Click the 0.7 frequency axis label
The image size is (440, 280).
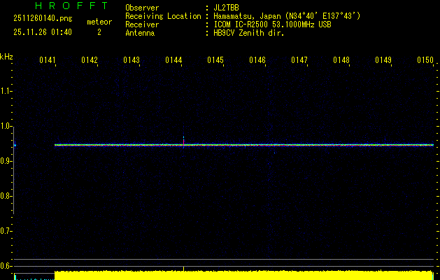(6, 230)
